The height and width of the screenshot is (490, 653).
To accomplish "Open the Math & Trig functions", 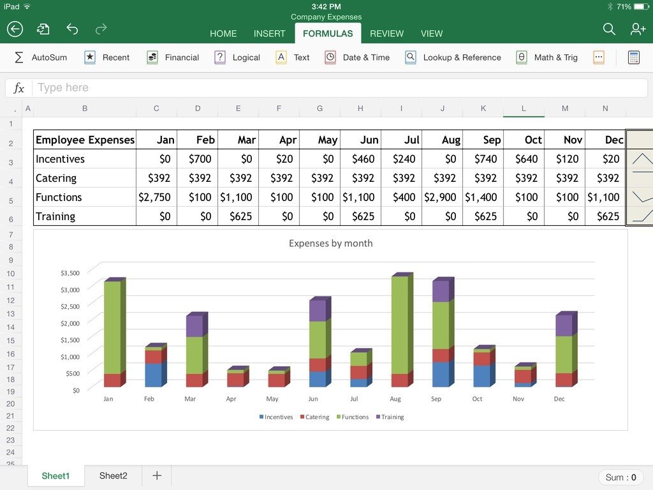I will coord(522,57).
